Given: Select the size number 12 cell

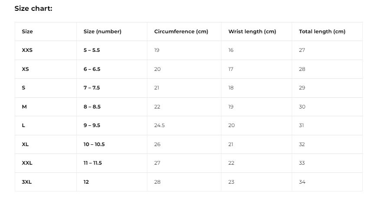Looking at the screenshot, I should pos(86,182).
